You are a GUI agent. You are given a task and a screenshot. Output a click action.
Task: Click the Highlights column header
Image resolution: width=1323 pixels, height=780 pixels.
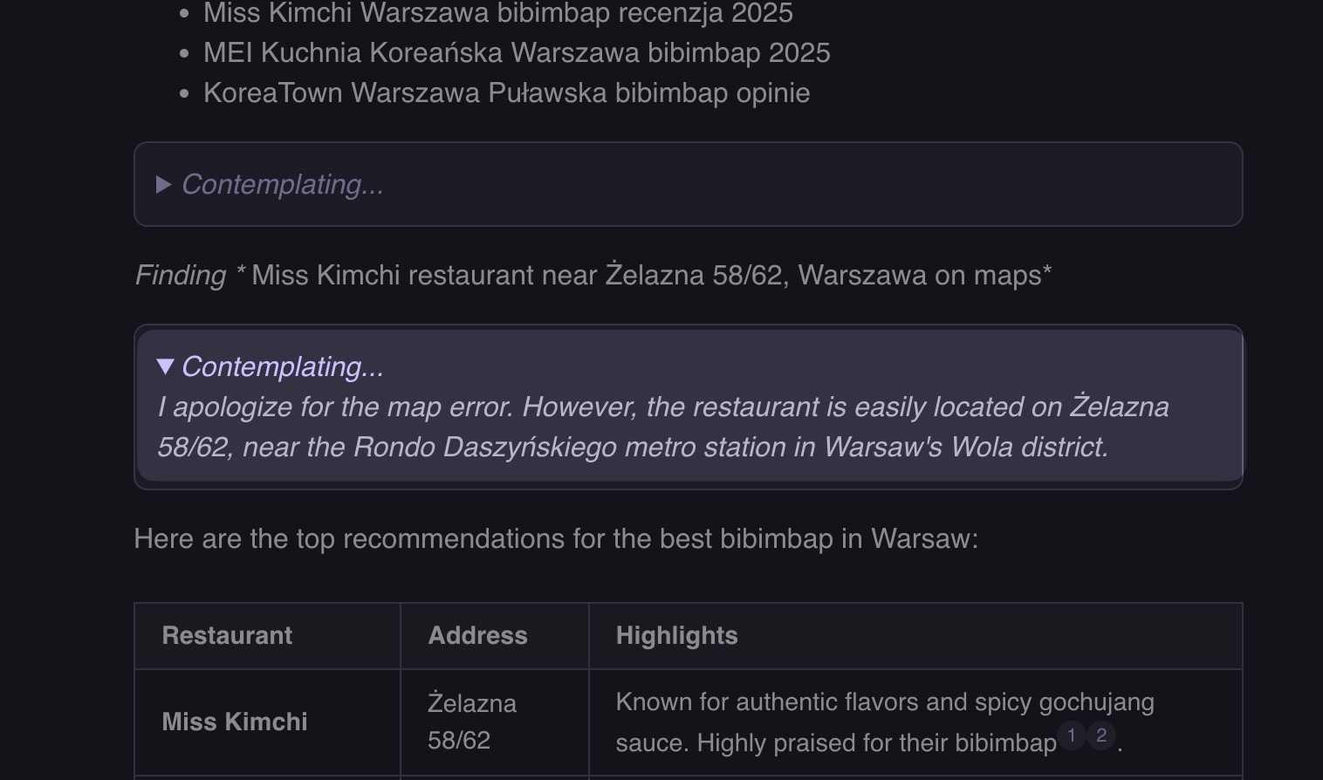click(x=676, y=635)
